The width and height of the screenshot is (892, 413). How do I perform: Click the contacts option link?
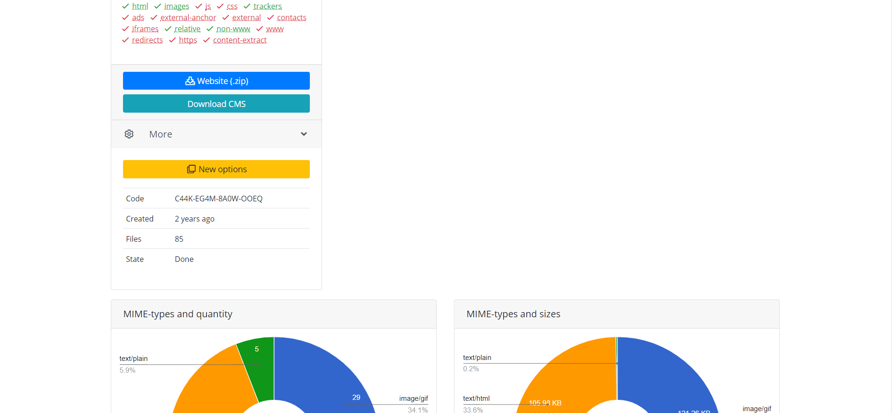point(292,17)
